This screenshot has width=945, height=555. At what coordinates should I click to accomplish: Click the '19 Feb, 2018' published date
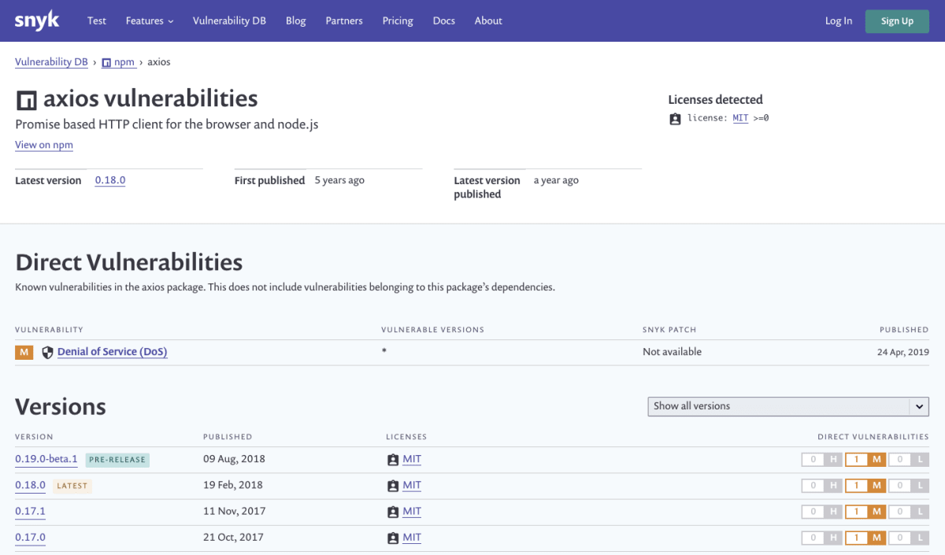tap(233, 485)
